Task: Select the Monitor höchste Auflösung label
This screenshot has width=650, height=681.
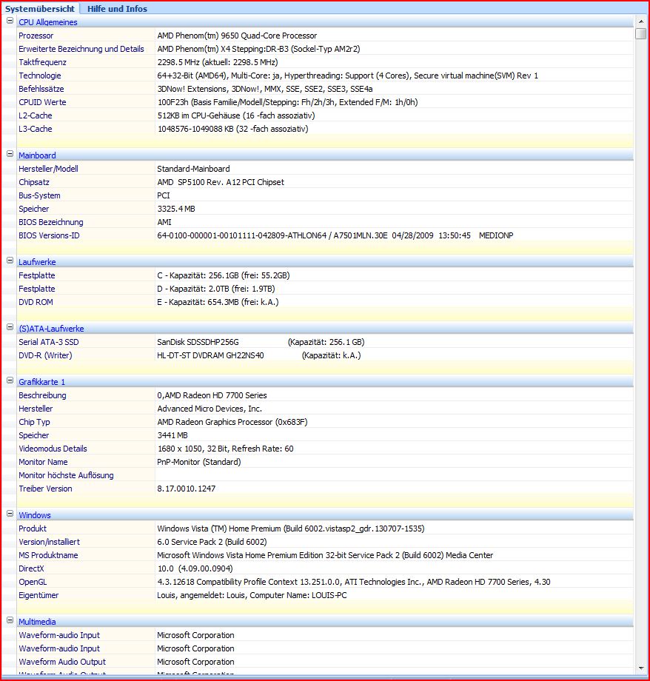Action: (66, 475)
